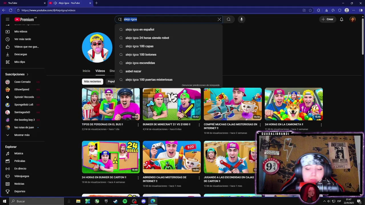Open a new browser tab
This screenshot has width=365, height=205.
96,3
